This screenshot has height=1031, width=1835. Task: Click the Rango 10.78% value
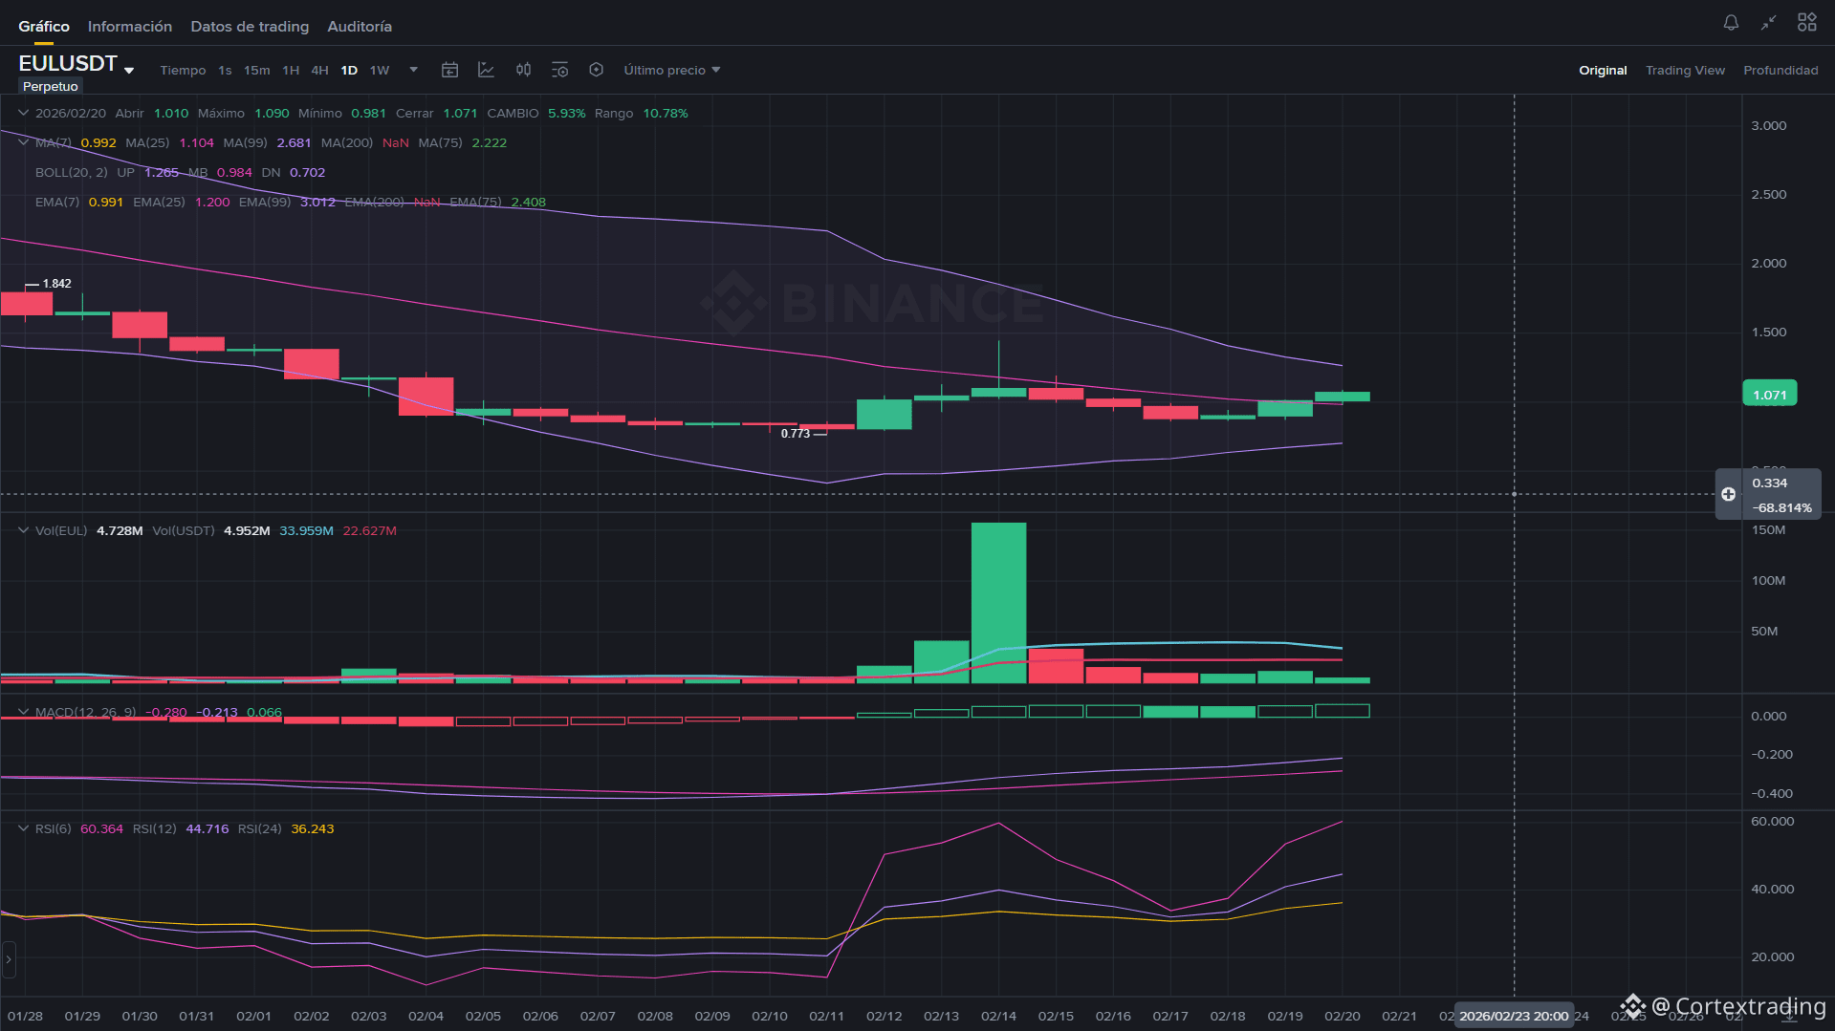(x=666, y=113)
